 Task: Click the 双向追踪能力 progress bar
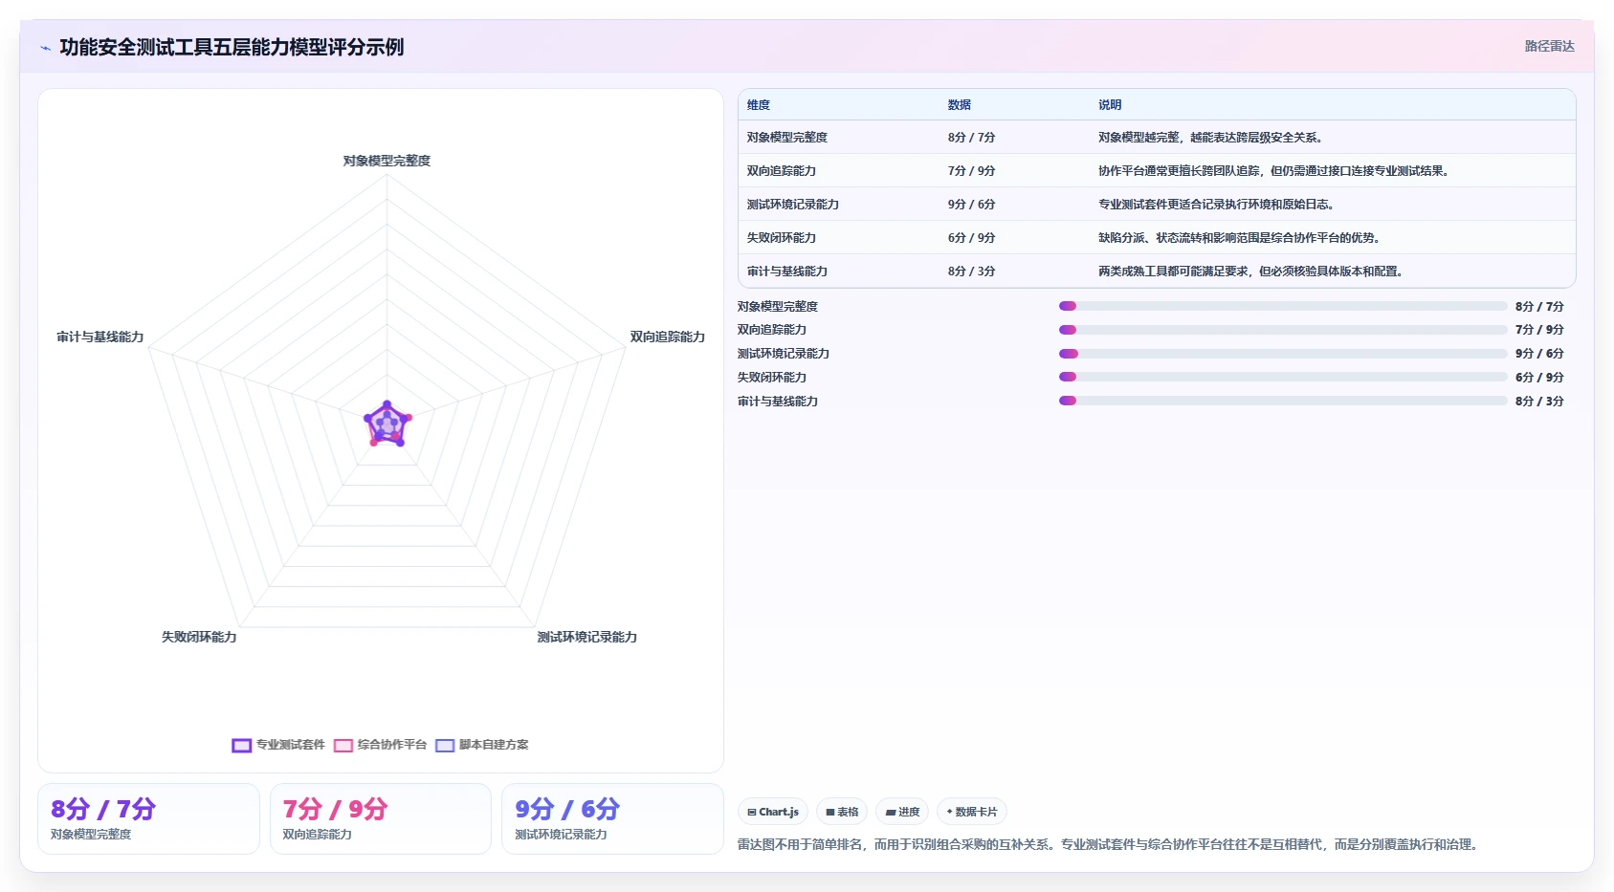[1283, 330]
